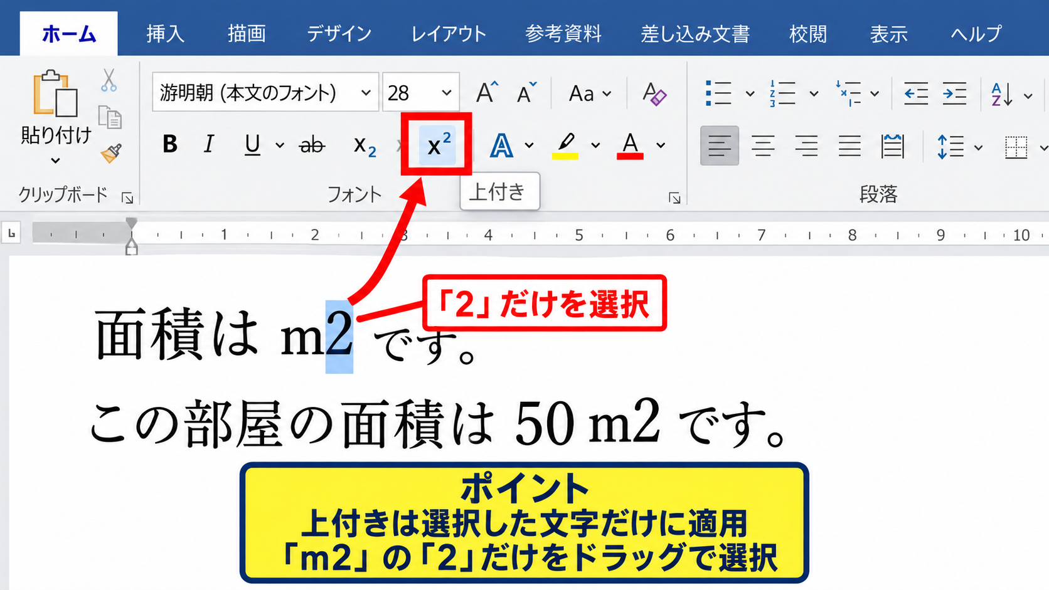Toggle italic formatting
1049x590 pixels.
[209, 145]
